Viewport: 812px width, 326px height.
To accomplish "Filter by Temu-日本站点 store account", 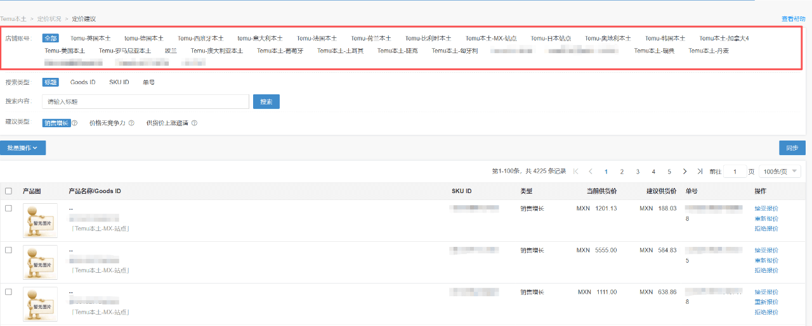I will (x=551, y=39).
